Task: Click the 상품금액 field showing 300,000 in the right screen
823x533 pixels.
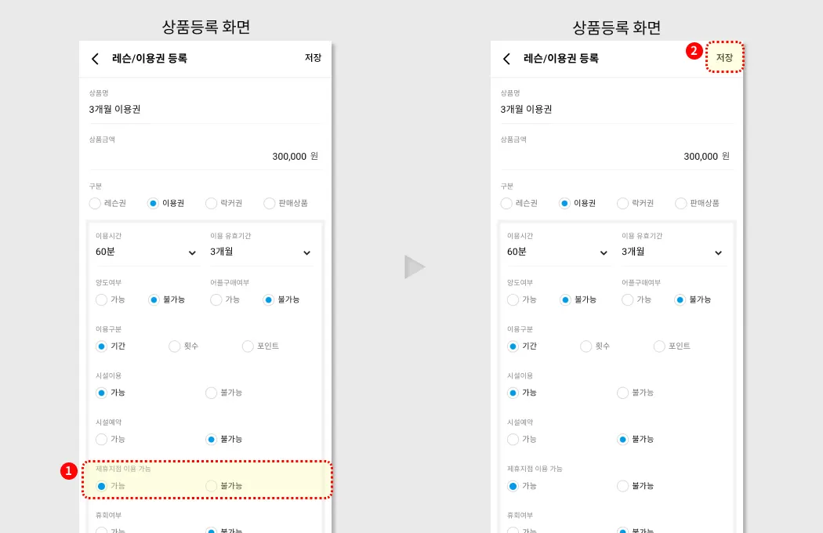Action: [x=616, y=156]
